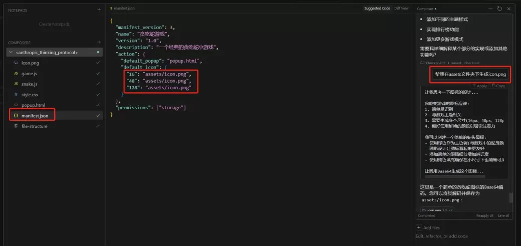Click Reapply all in Composer
Image resolution: width=521 pixels, height=246 pixels.
pyautogui.click(x=485, y=215)
